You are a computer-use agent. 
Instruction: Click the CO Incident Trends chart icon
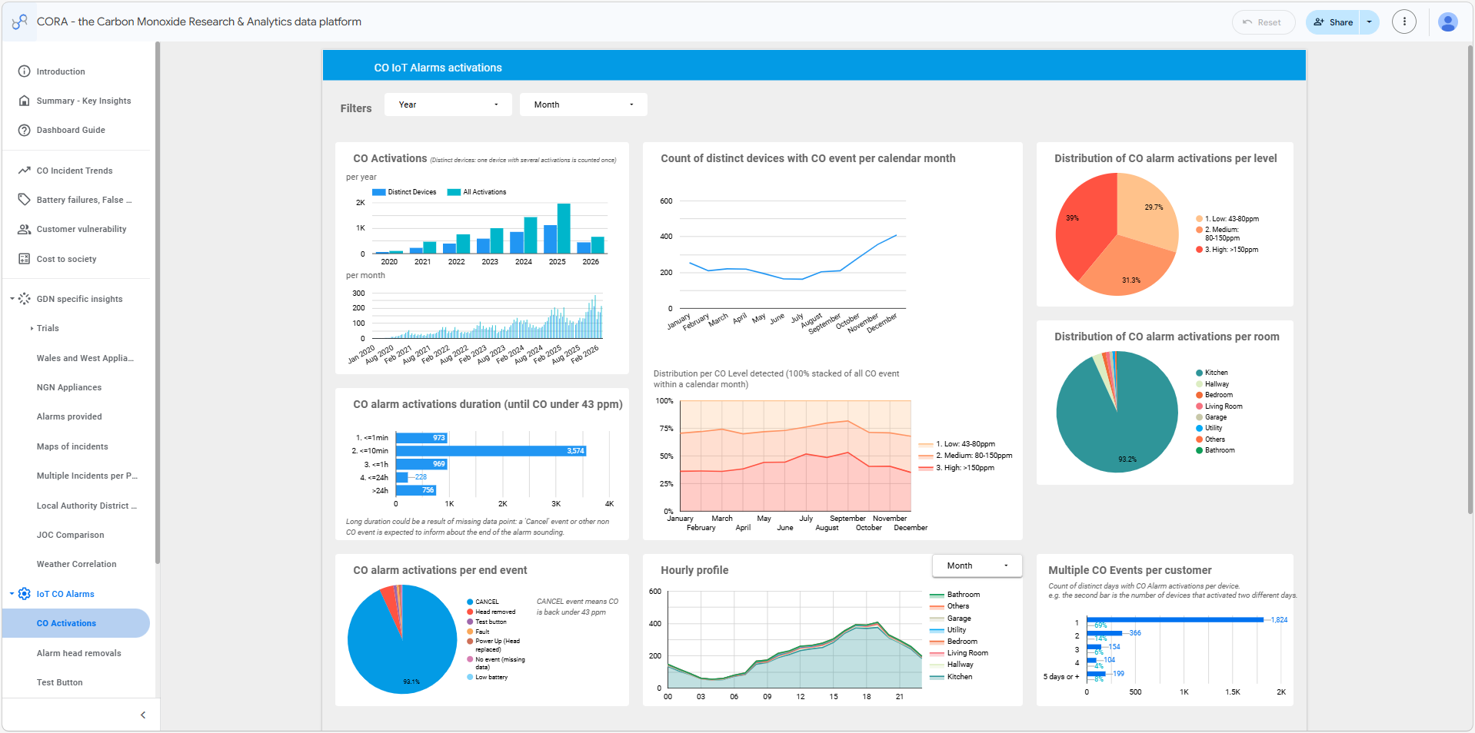[25, 171]
